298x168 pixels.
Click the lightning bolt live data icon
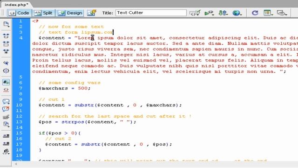coord(92,13)
